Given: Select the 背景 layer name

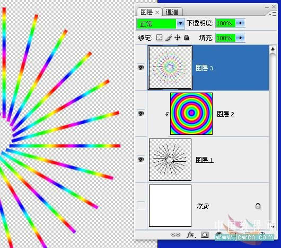Looking at the screenshot, I should (203, 206).
